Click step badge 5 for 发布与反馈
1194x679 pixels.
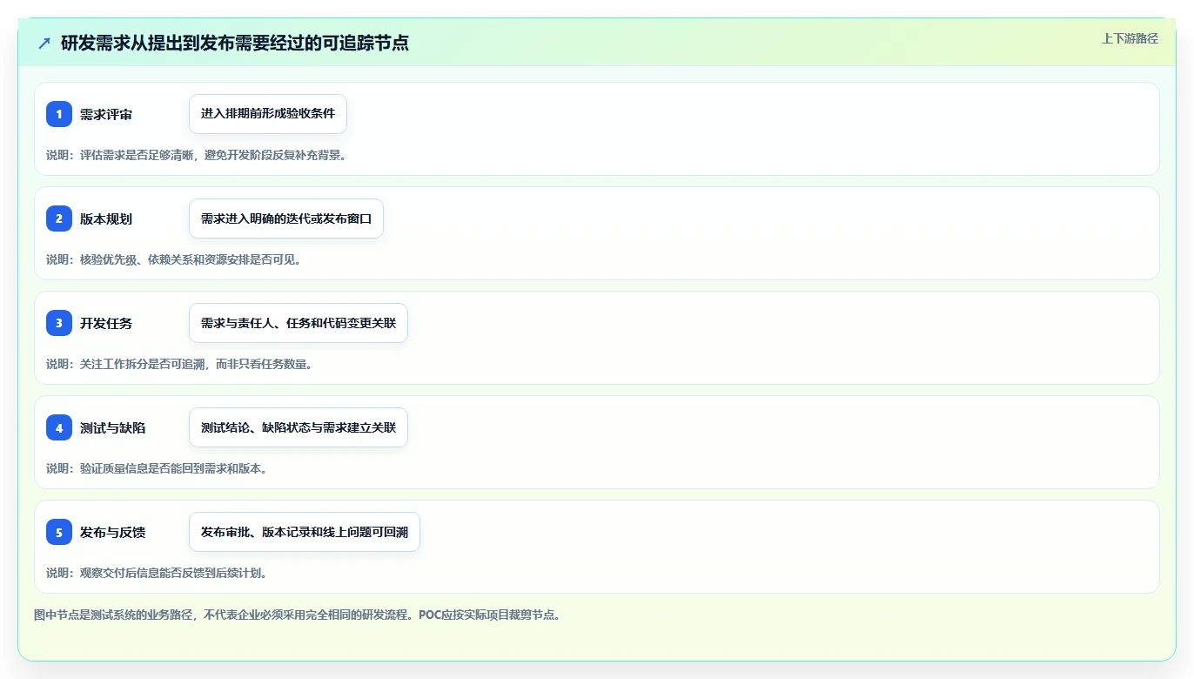click(x=59, y=532)
